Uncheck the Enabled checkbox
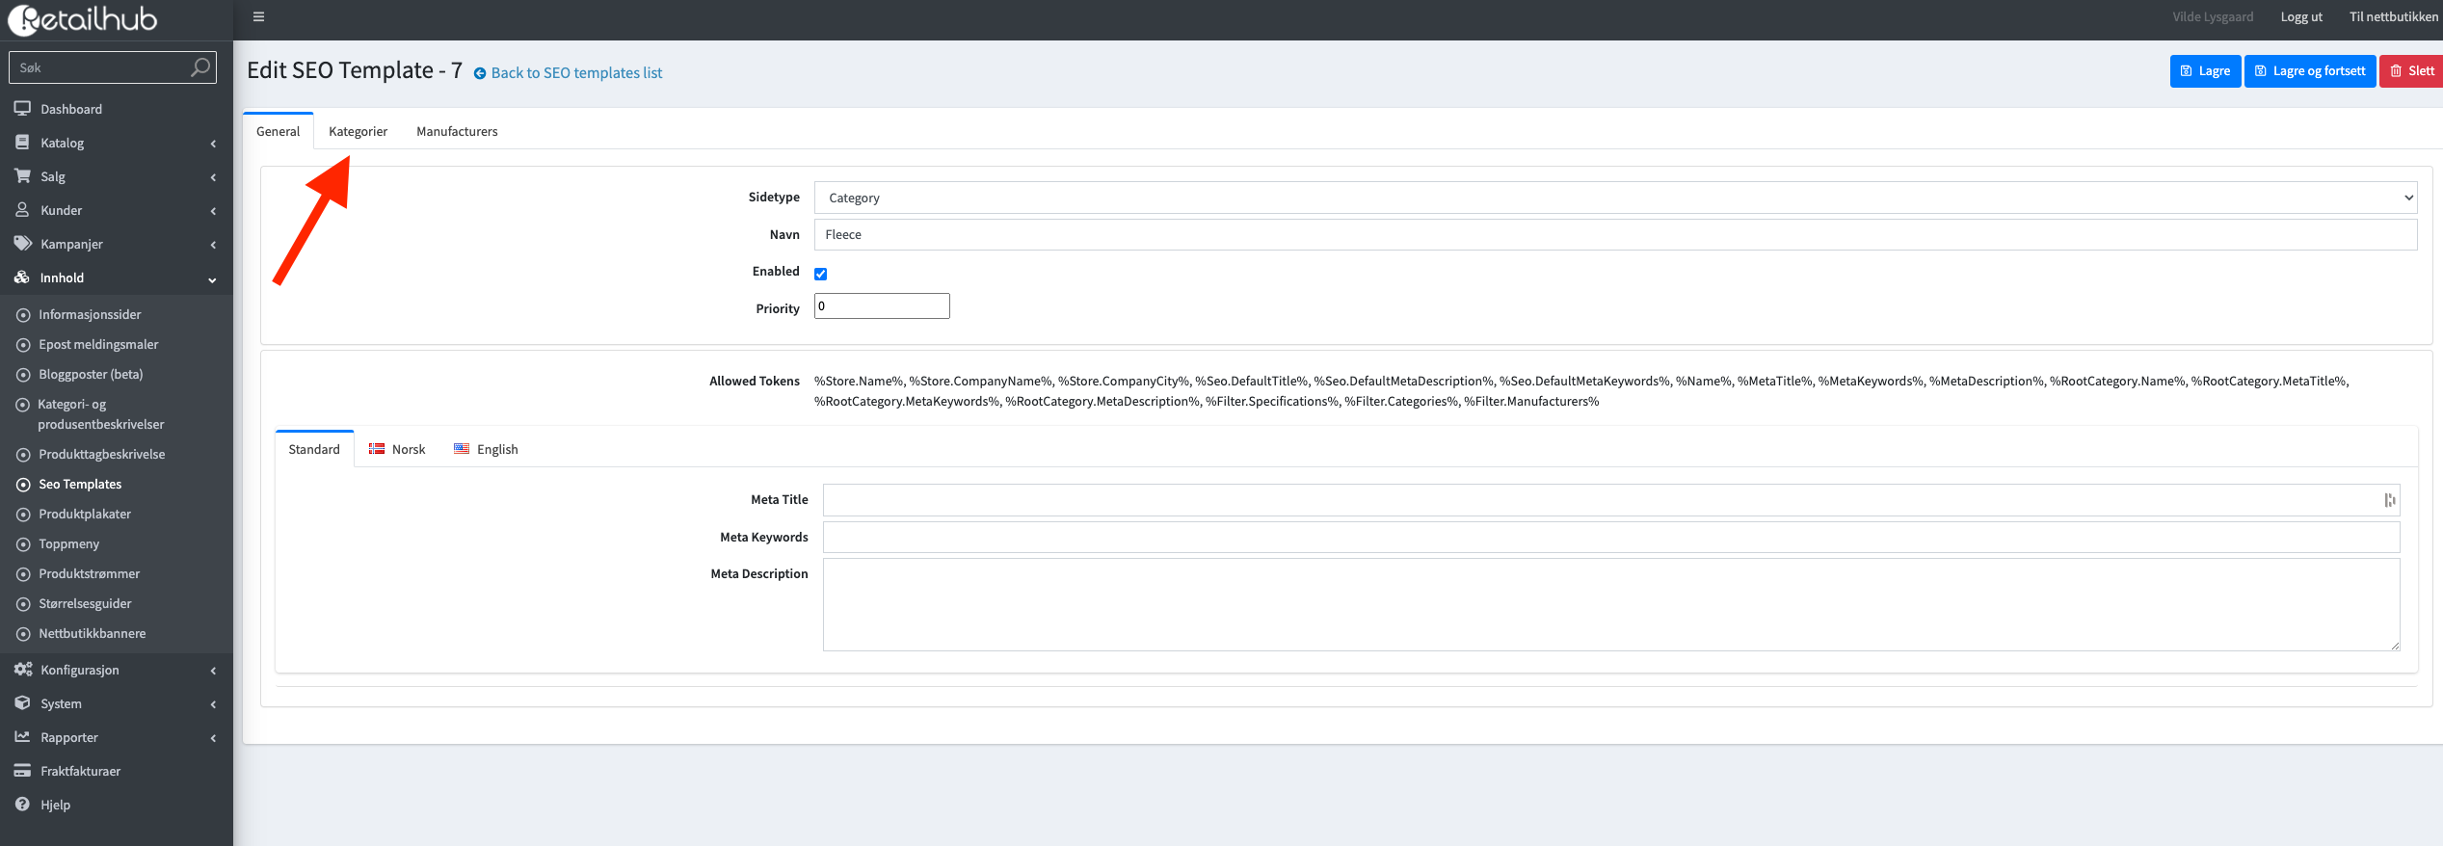This screenshot has height=846, width=2443. (x=820, y=274)
